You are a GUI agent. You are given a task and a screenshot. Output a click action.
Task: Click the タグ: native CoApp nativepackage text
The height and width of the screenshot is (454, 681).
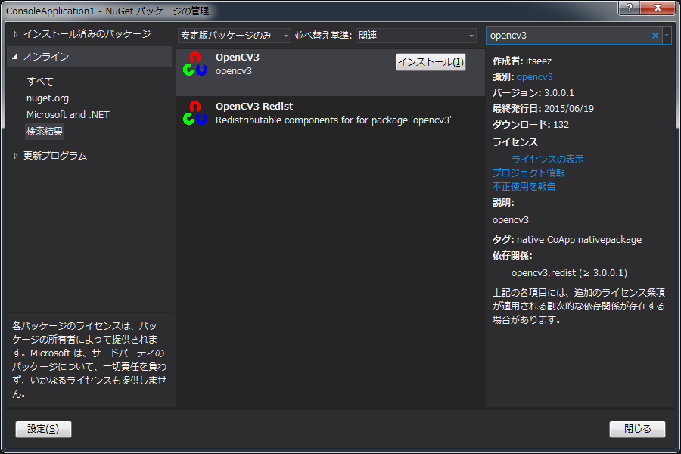[x=567, y=239]
